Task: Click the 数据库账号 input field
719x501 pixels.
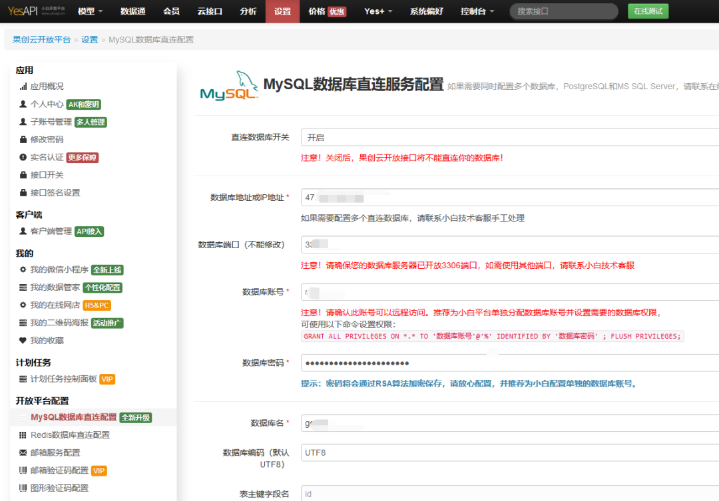Action: 510,292
